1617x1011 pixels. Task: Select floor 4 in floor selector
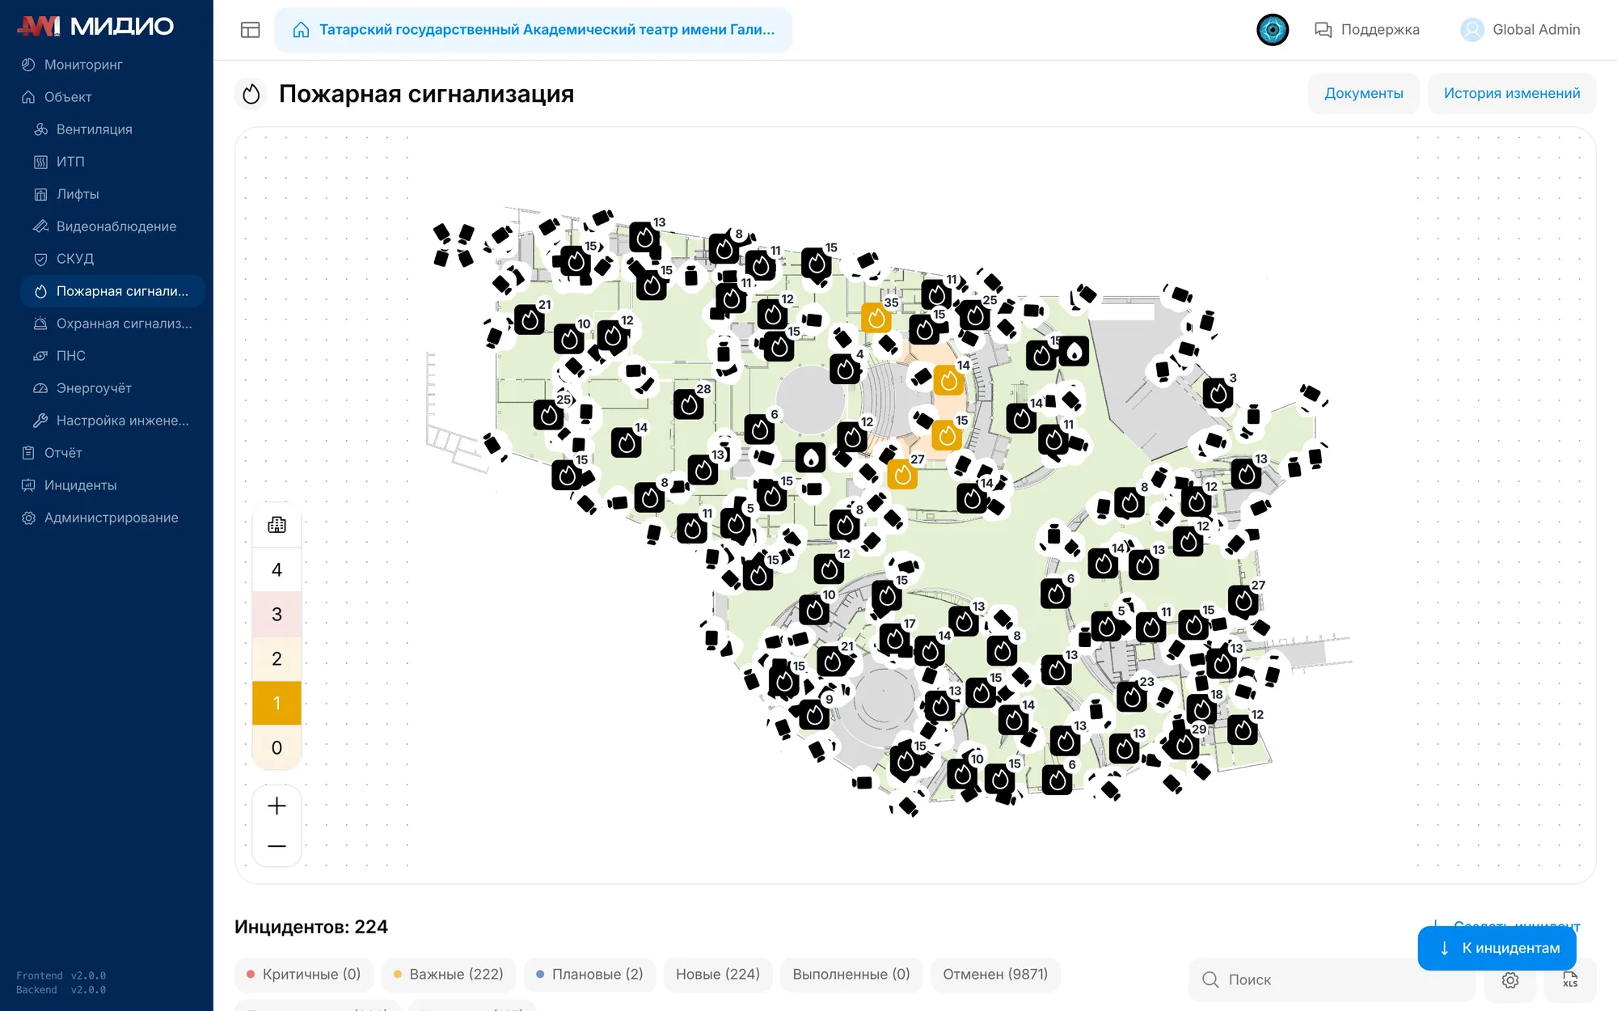277,570
